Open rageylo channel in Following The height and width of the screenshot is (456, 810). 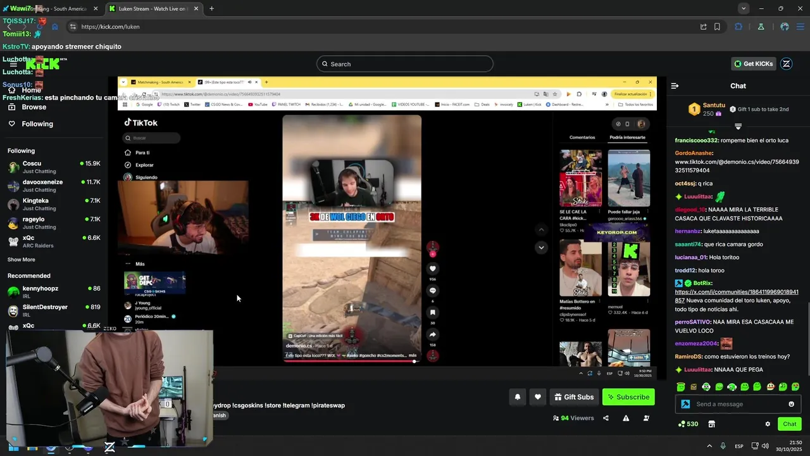click(x=54, y=222)
